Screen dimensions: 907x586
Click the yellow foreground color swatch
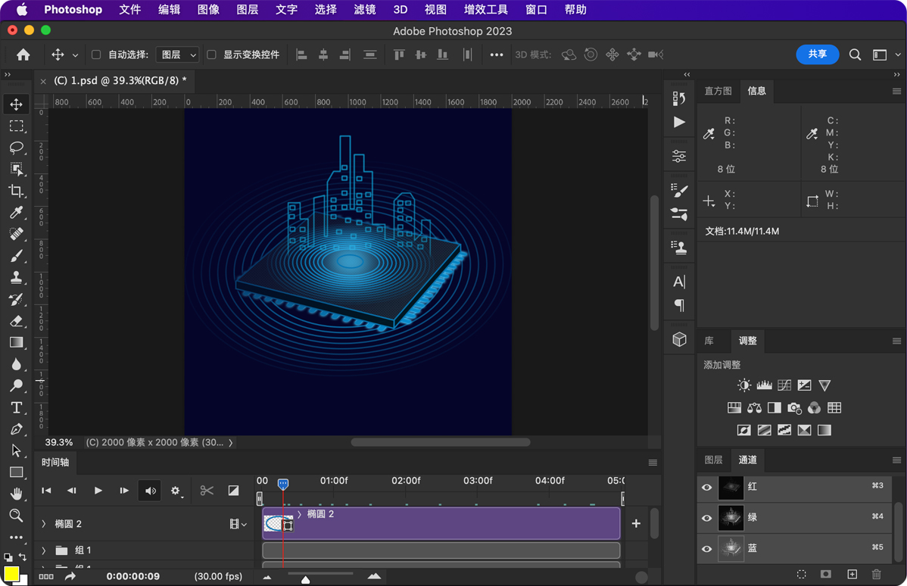(x=11, y=573)
